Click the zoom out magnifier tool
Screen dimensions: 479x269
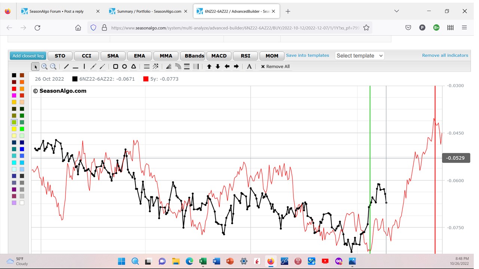53,67
